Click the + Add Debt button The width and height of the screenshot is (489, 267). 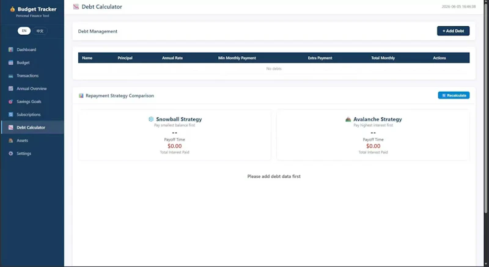click(x=453, y=31)
